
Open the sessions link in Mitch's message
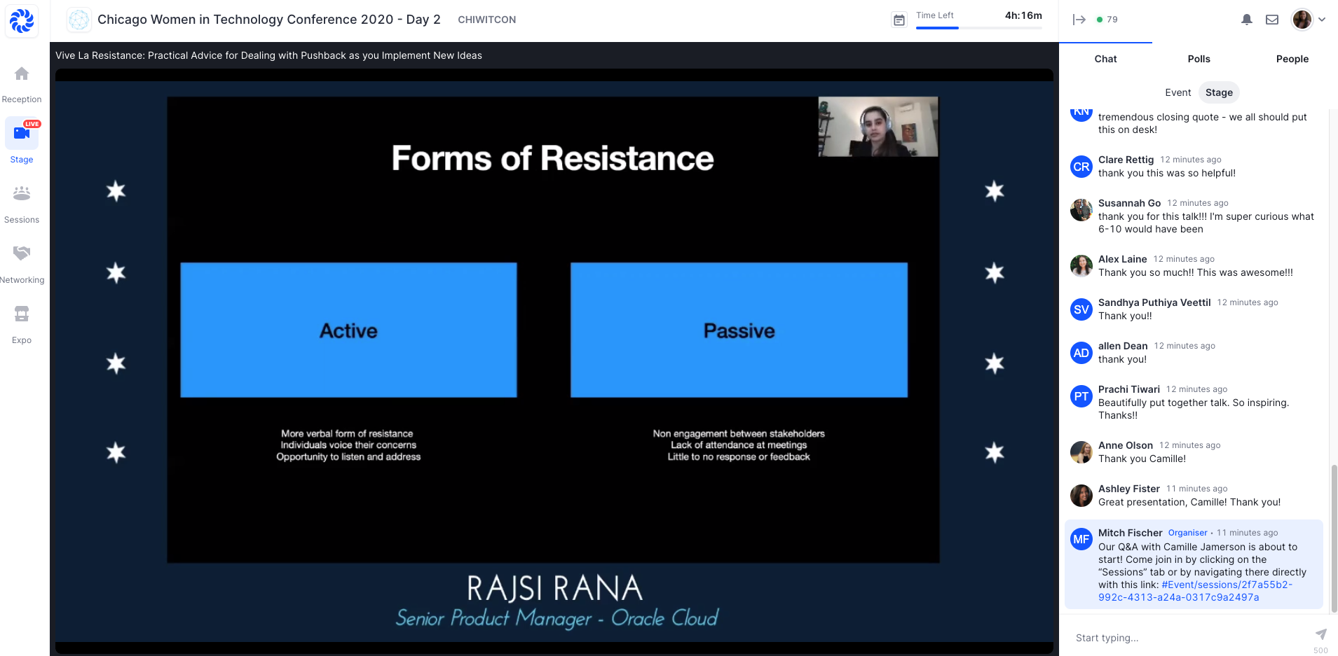(x=1195, y=591)
